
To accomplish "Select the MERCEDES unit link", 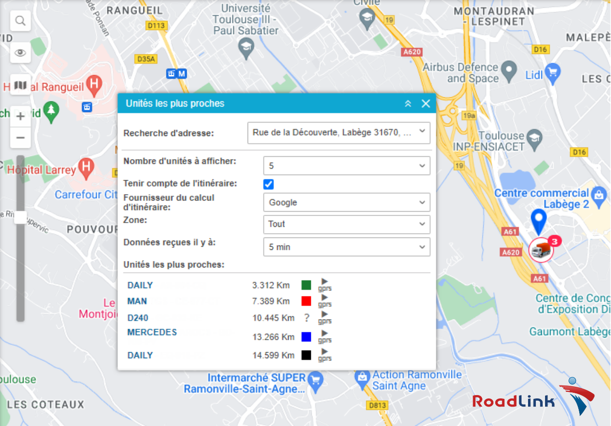I will coord(152,332).
